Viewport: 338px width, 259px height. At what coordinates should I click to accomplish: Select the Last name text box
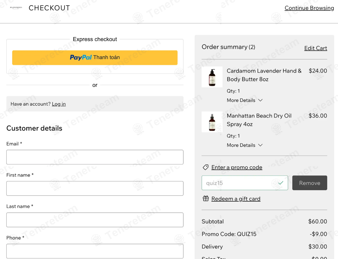pyautogui.click(x=95, y=220)
